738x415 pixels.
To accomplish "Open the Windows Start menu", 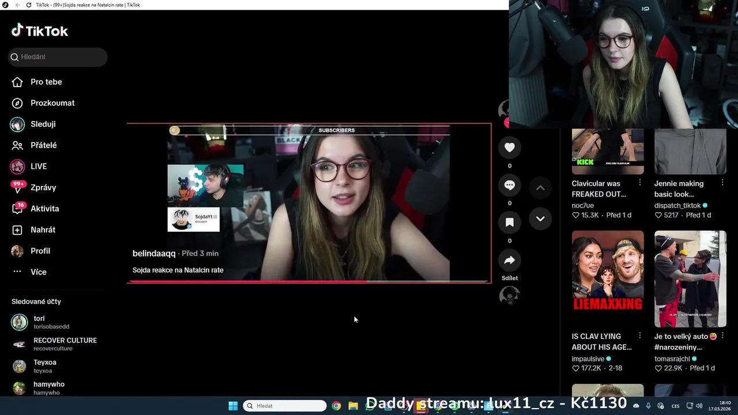I will pos(233,406).
